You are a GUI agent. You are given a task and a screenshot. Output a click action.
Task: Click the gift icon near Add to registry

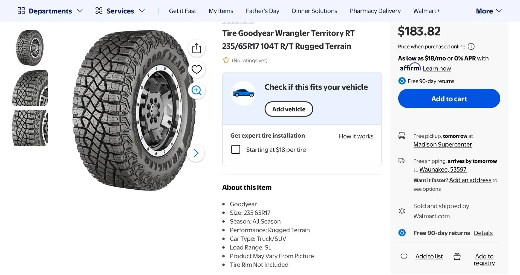[x=457, y=256]
